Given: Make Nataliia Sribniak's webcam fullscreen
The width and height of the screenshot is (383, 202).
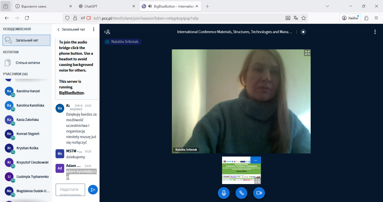Looking at the screenshot, I should pos(307,53).
